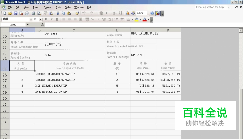Open the Edit menu
This screenshot has height=139, width=245.
tap(18, 7)
